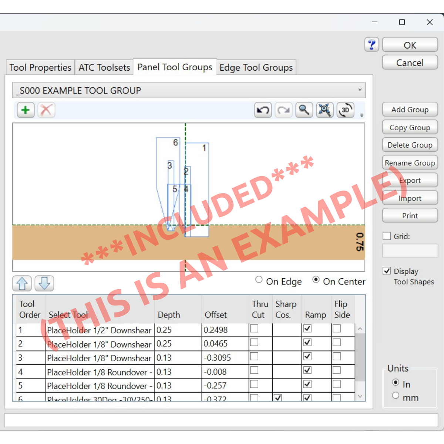
Task: Click the red X remove tool icon
Action: pos(46,110)
